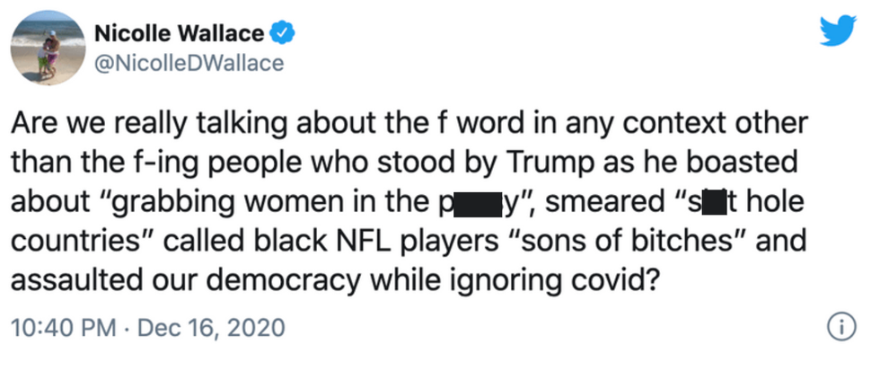Click the display name Nicolle Wallace

[180, 34]
